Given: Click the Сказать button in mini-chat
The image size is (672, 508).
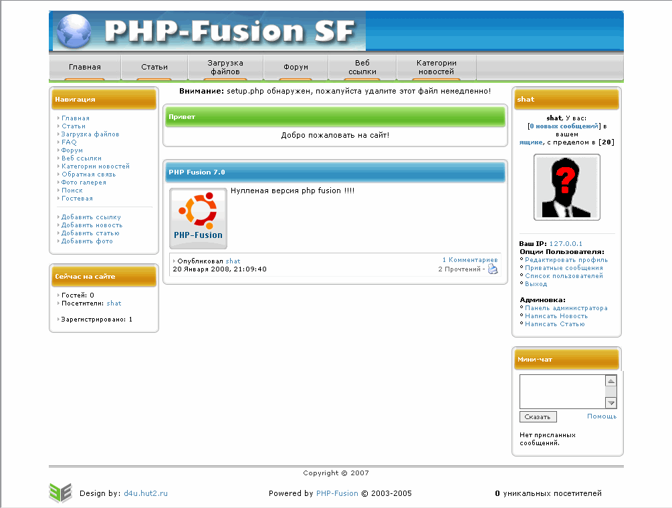Looking at the screenshot, I should coord(538,417).
